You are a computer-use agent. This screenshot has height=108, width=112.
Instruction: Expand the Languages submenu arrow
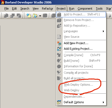point(103,31)
